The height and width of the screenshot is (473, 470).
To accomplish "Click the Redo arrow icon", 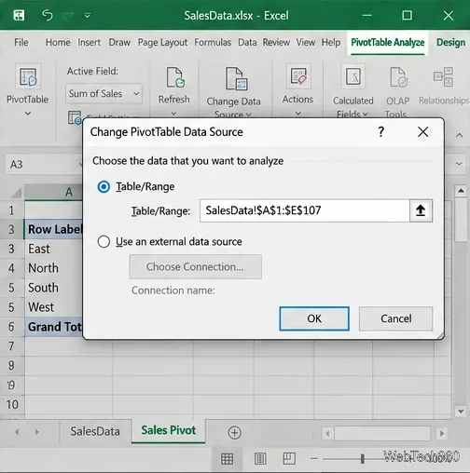I will tap(68, 15).
